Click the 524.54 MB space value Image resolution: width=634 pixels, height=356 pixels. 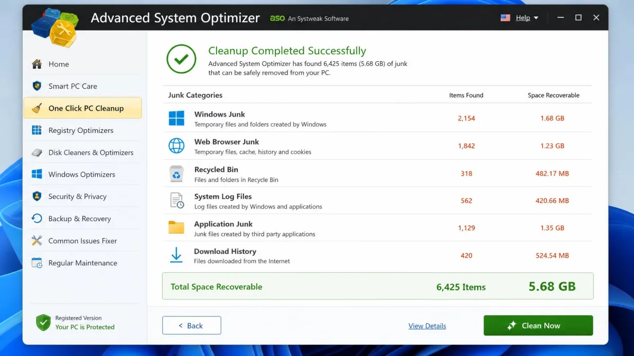(x=552, y=256)
